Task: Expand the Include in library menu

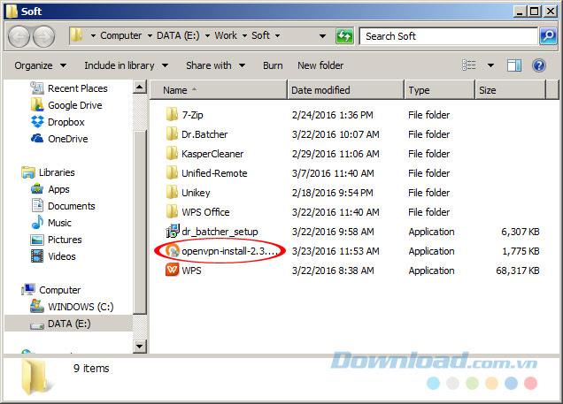Action: click(124, 65)
